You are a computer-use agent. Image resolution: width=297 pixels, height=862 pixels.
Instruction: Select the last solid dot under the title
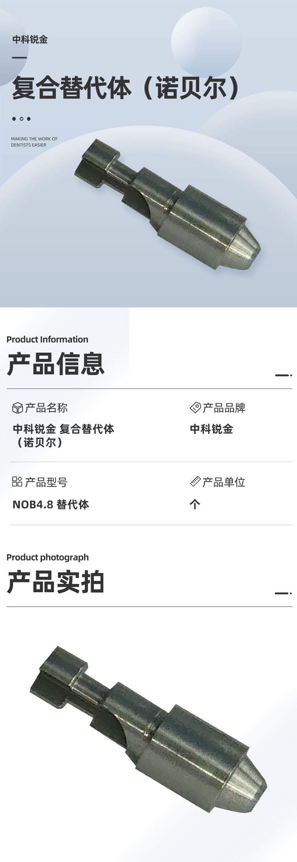coord(29,119)
